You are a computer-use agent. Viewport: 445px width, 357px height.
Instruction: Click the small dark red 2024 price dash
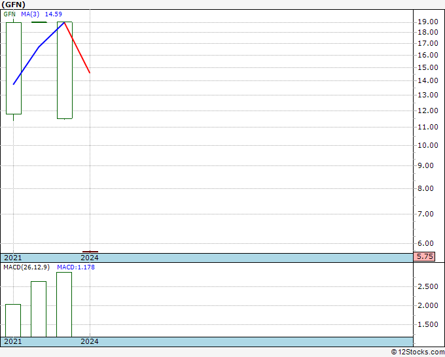click(x=90, y=252)
